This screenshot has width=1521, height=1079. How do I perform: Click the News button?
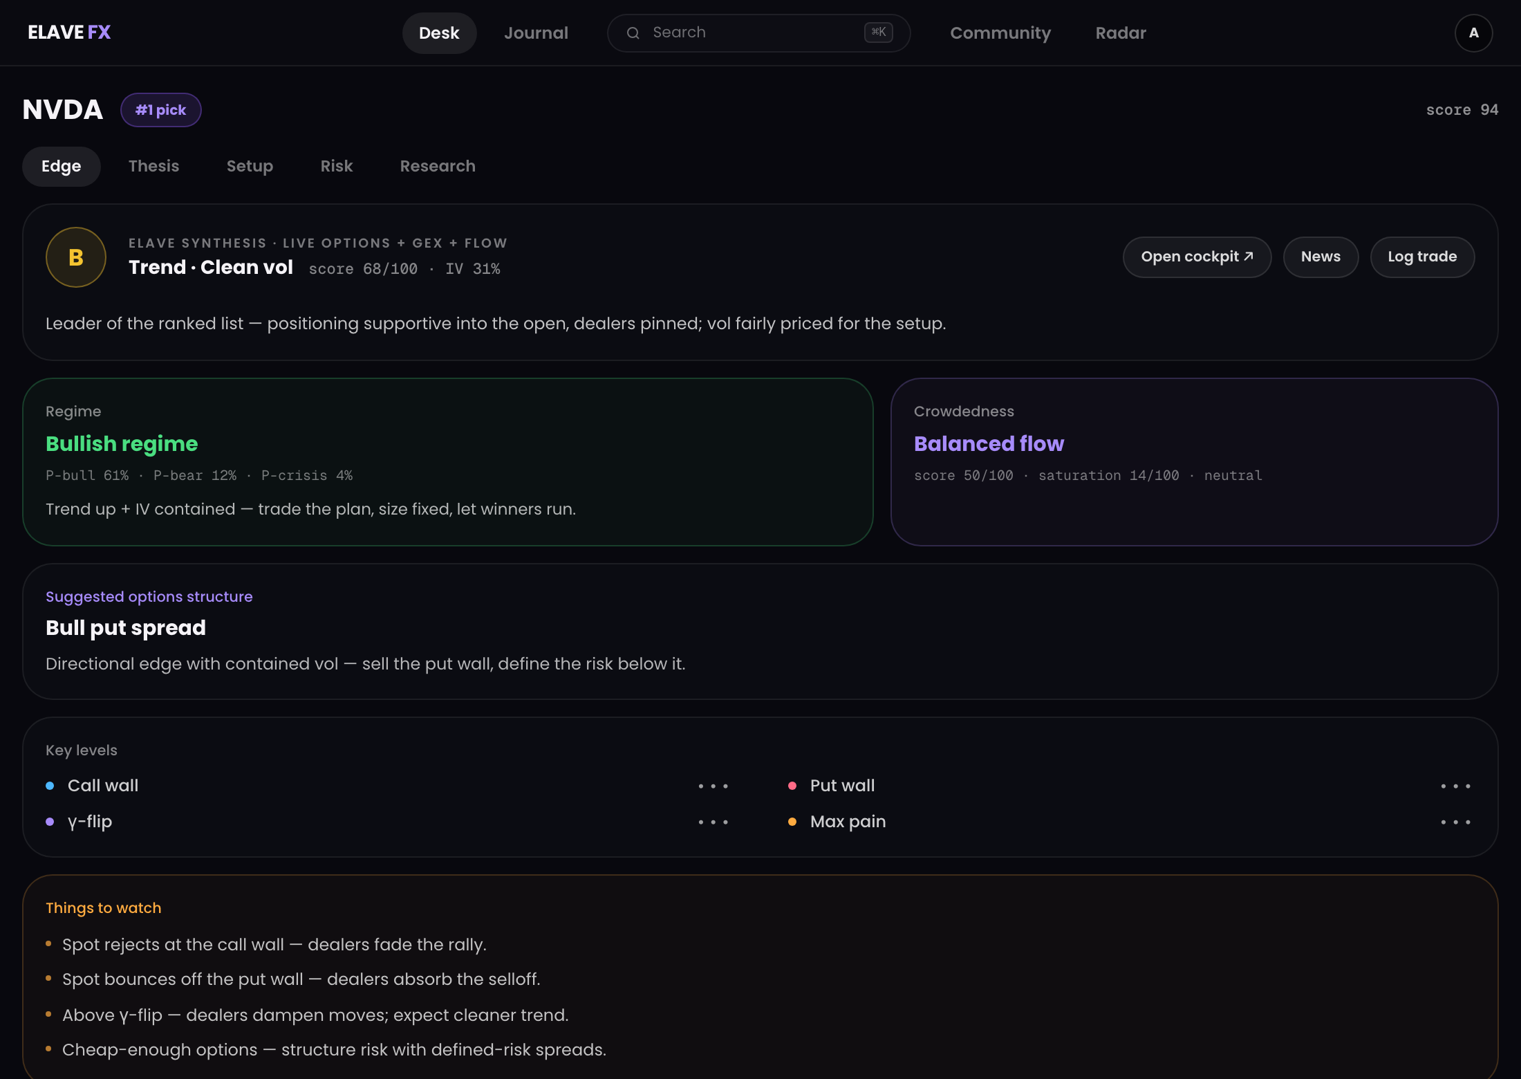(1321, 257)
